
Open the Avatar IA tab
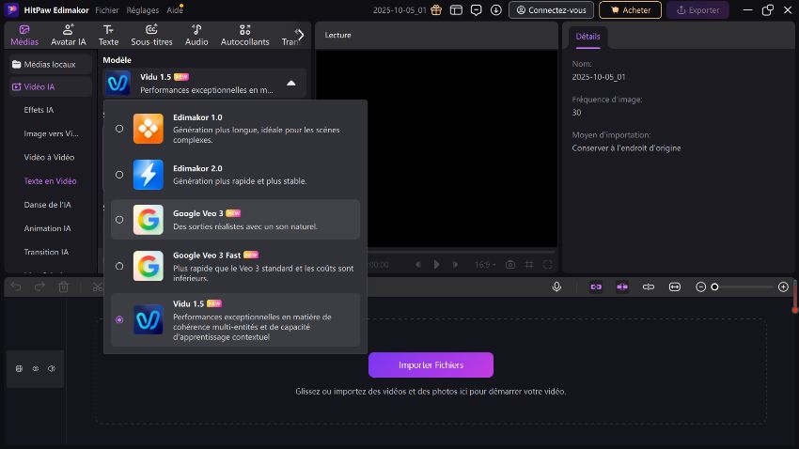pyautogui.click(x=69, y=35)
